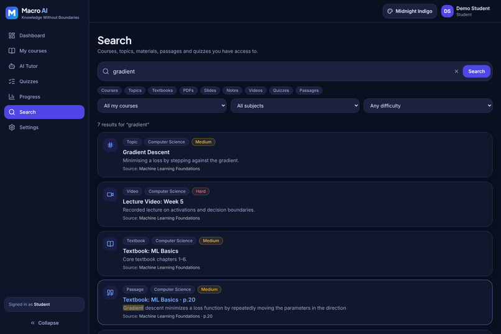501x334 pixels.
Task: Click the highlighted Gradient word in passage
Action: click(133, 308)
